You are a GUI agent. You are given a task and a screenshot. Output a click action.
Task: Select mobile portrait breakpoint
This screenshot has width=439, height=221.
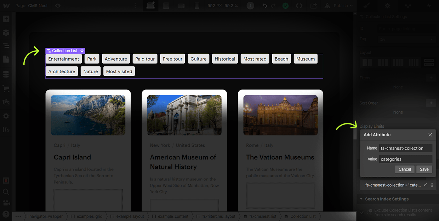tap(197, 6)
